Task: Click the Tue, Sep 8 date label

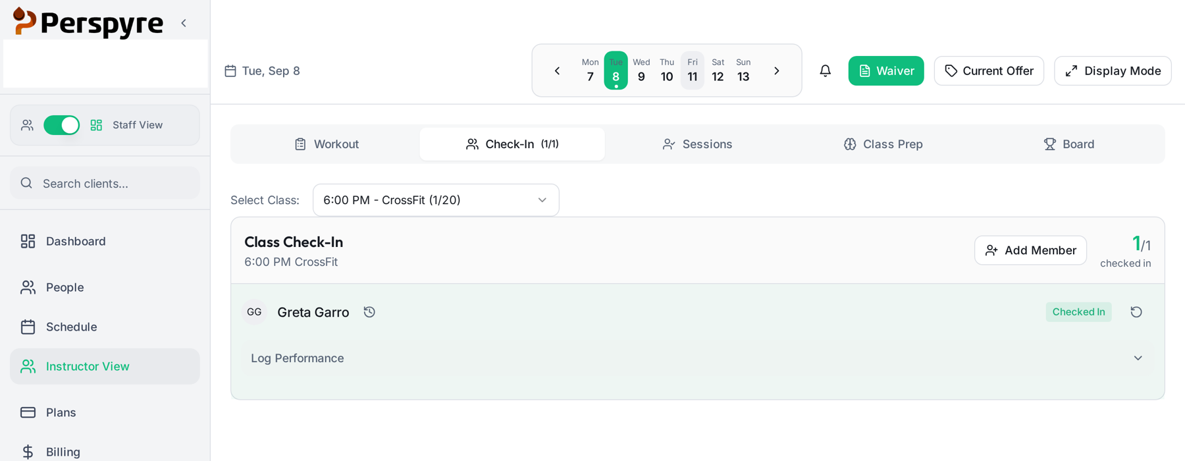Action: (x=271, y=70)
